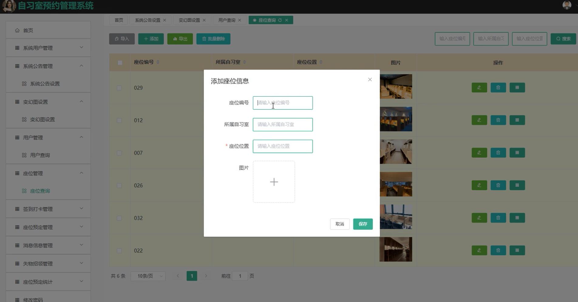Viewport: 578px width, 302px height.
Task: Switch to the 用户查询 tab
Action: coord(227,20)
